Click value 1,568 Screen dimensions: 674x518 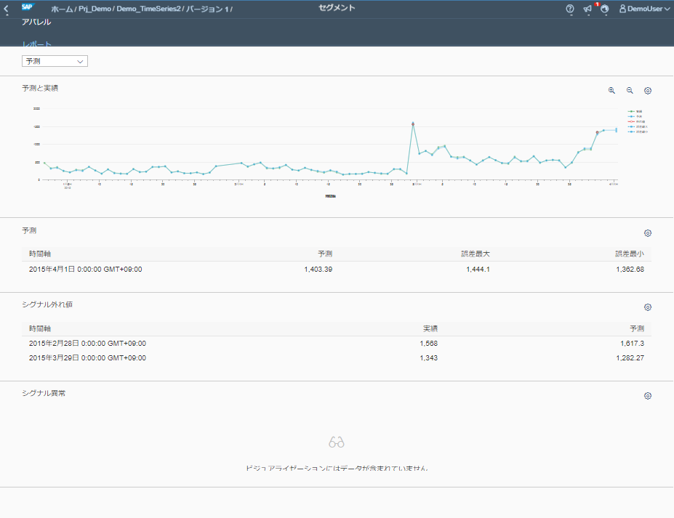point(428,344)
